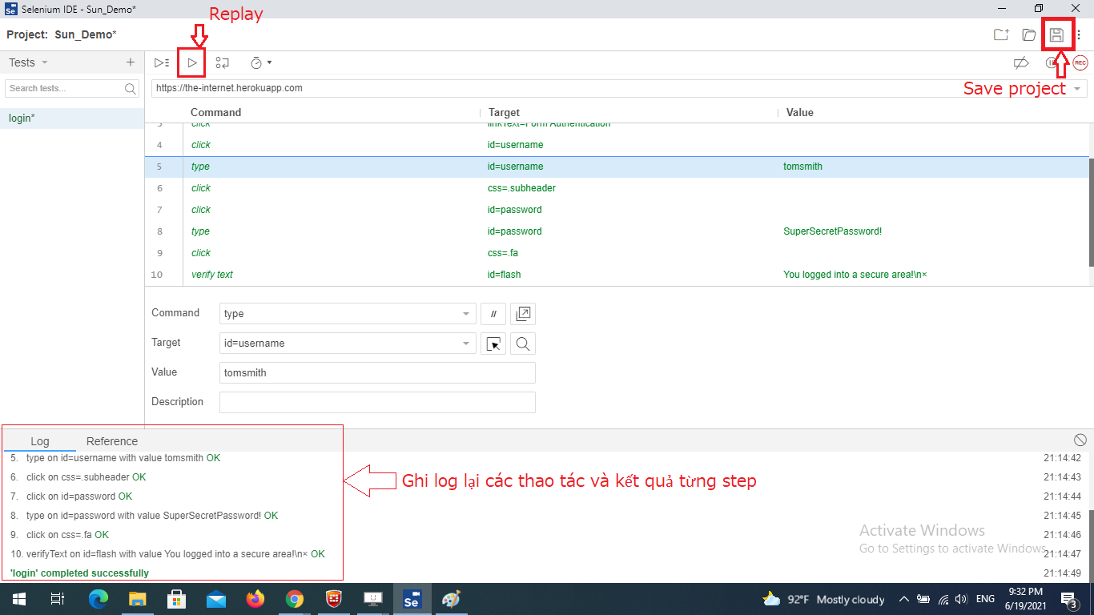
Task: Click the Target column header
Action: tap(504, 112)
